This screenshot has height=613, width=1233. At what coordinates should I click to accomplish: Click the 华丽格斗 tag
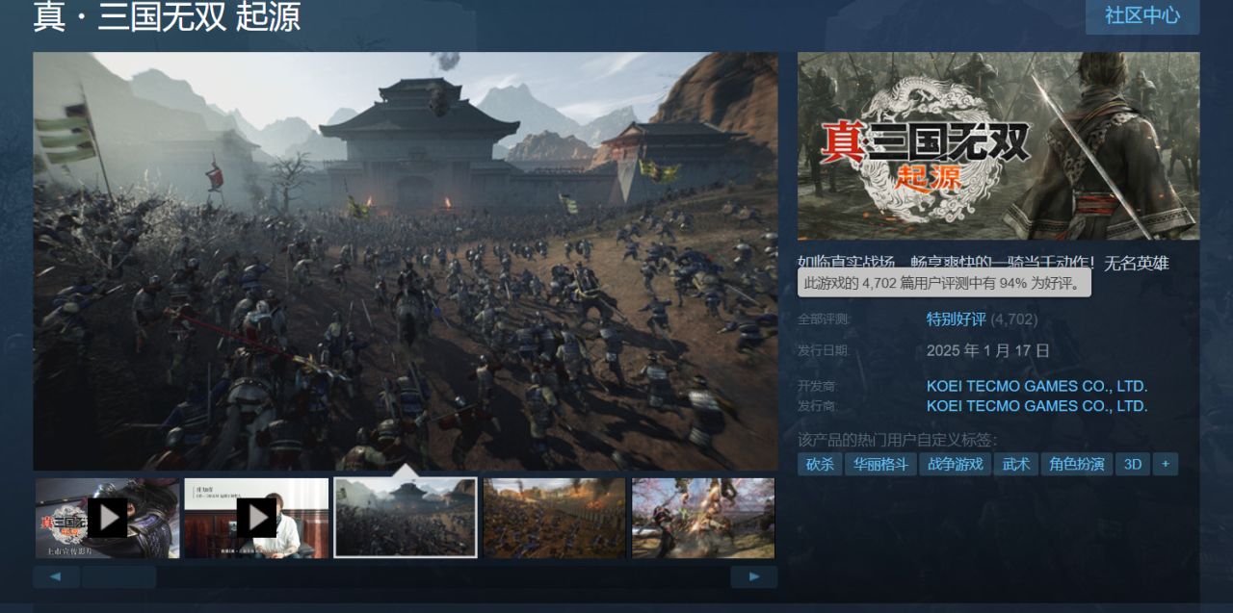coord(880,464)
